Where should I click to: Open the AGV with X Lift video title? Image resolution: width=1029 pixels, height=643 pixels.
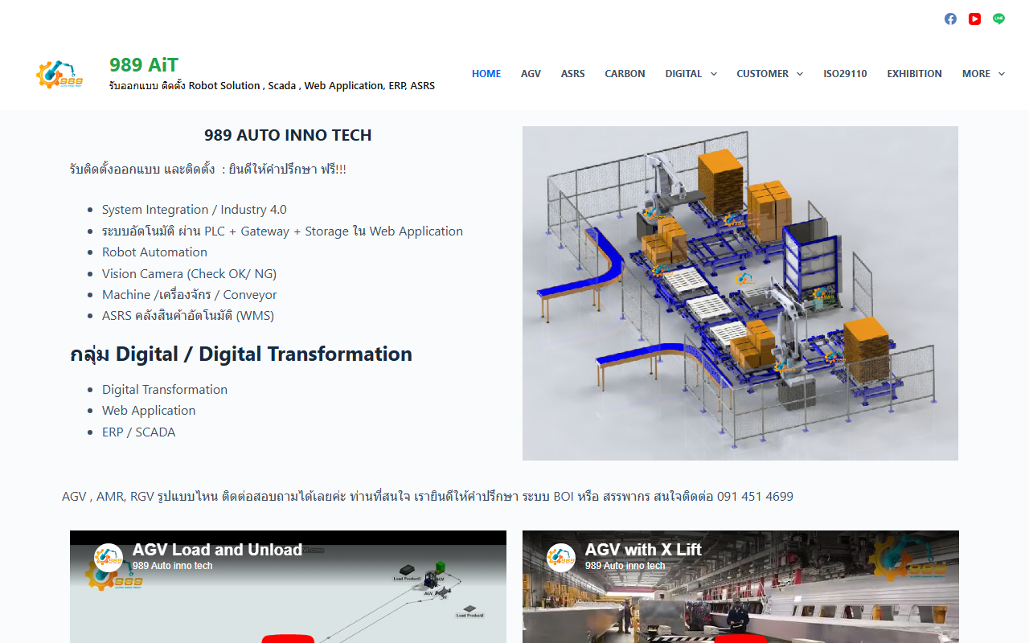[643, 550]
